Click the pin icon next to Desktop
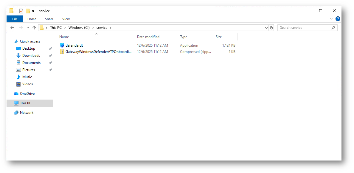Screen dimensions: 354x173 (51, 48)
